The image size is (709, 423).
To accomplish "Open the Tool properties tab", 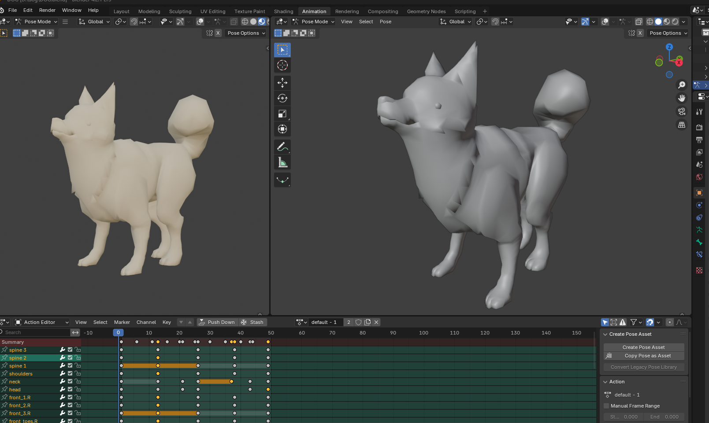I will [699, 112].
